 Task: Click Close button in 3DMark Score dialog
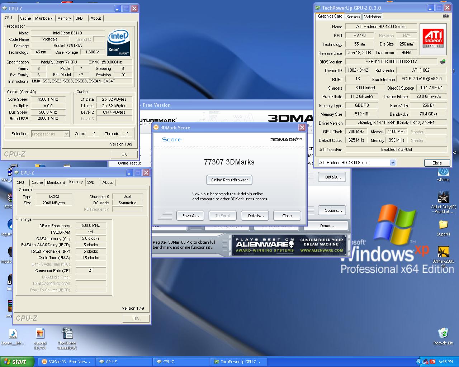287,216
